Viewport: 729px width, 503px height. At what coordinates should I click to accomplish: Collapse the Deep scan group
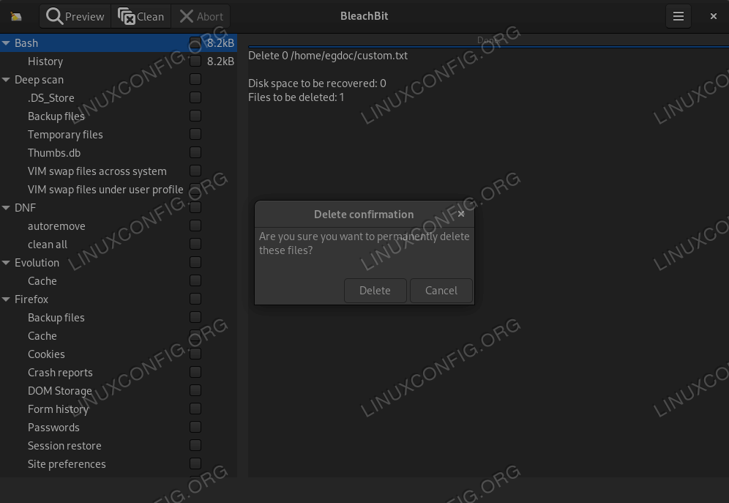pyautogui.click(x=6, y=80)
